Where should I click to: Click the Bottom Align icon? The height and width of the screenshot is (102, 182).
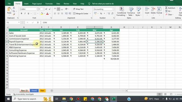click(62, 9)
